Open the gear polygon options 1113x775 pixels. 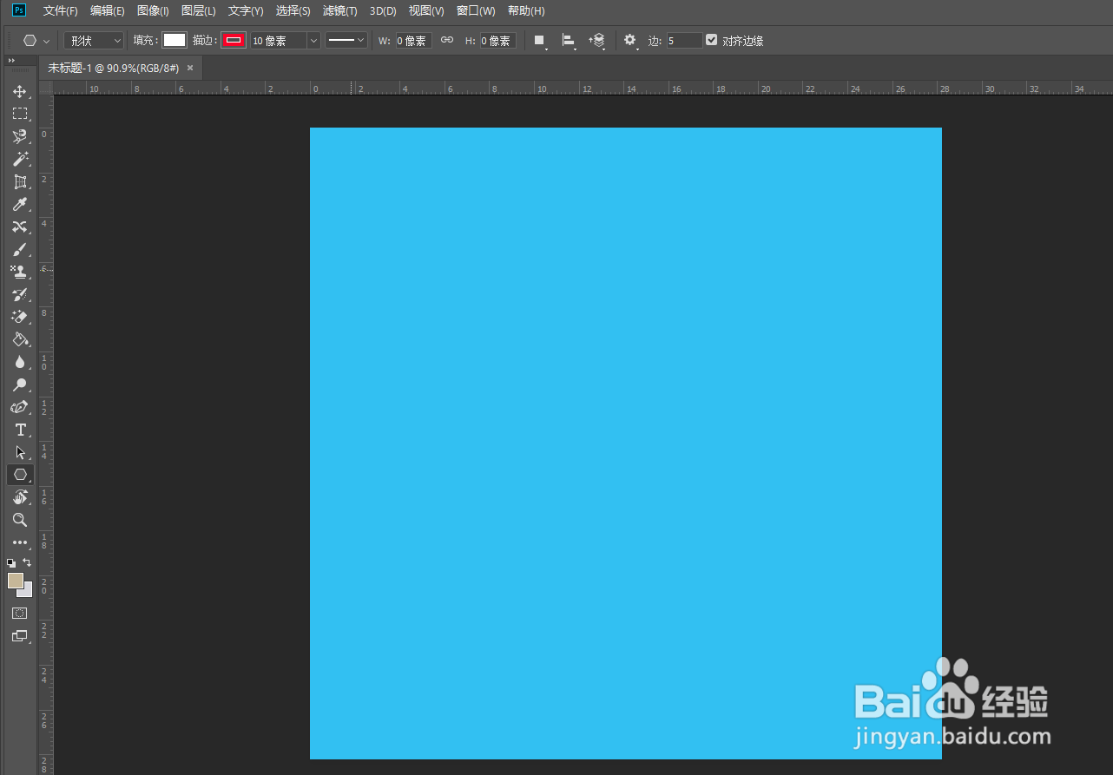click(x=630, y=40)
